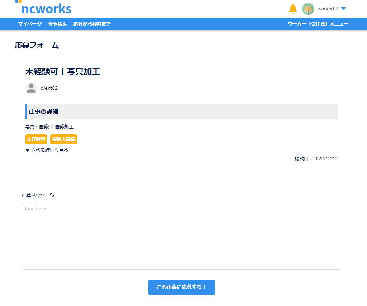Go to マイページ in the navigation bar
The width and height of the screenshot is (367, 306).
(30, 24)
